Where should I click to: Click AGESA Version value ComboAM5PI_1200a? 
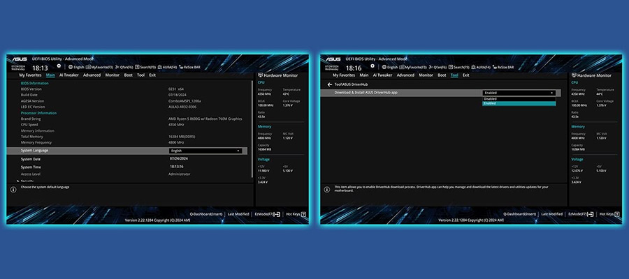(185, 101)
